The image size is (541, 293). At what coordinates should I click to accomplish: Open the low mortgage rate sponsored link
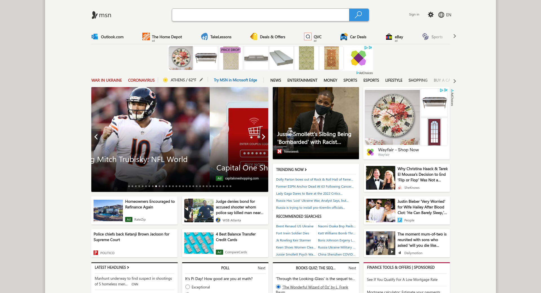402,279
